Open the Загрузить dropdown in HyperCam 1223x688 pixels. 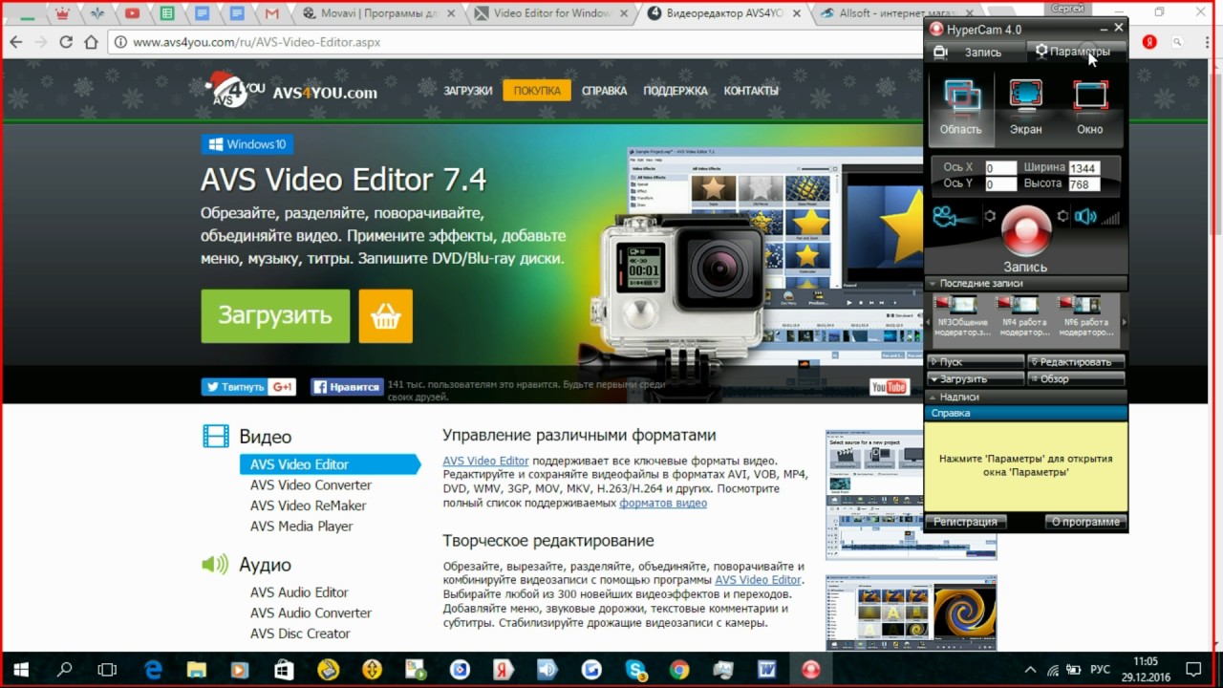[976, 379]
